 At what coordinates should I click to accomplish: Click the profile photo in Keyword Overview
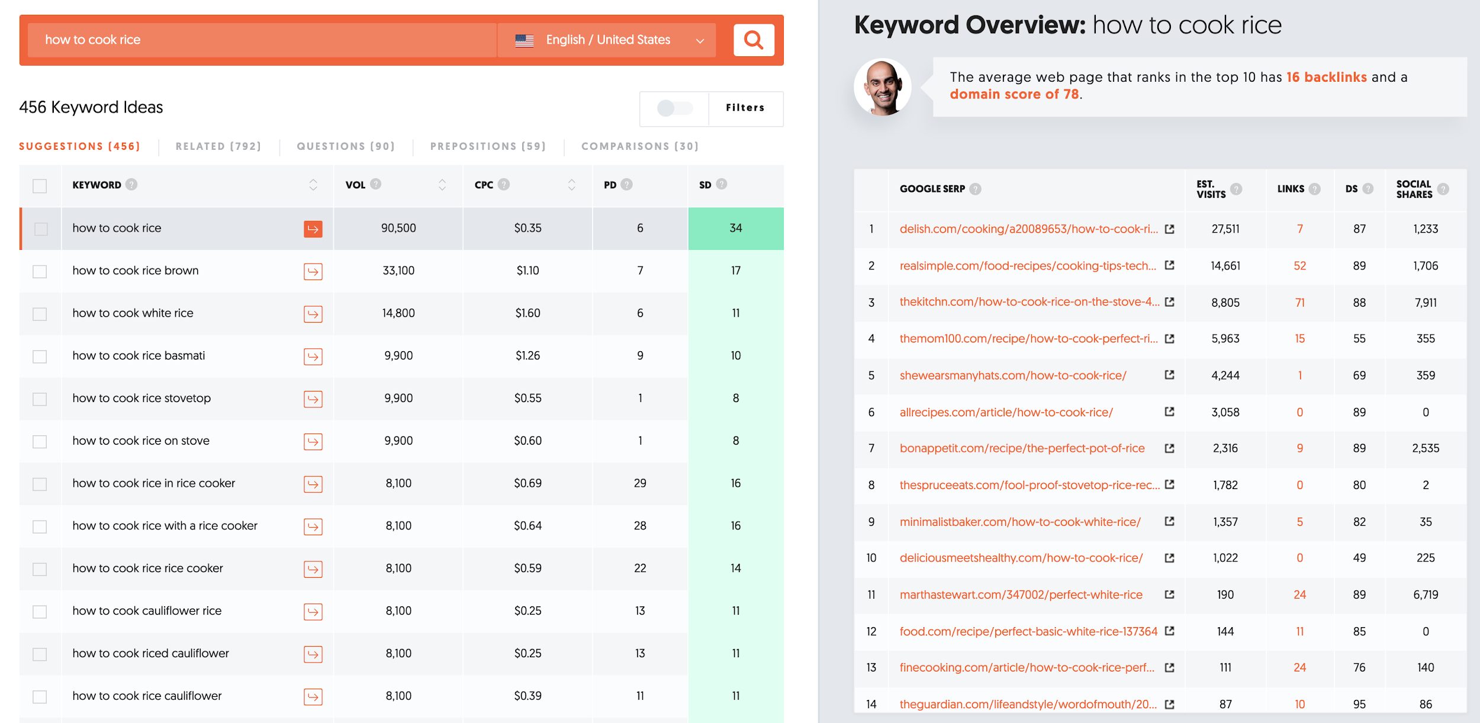(882, 86)
